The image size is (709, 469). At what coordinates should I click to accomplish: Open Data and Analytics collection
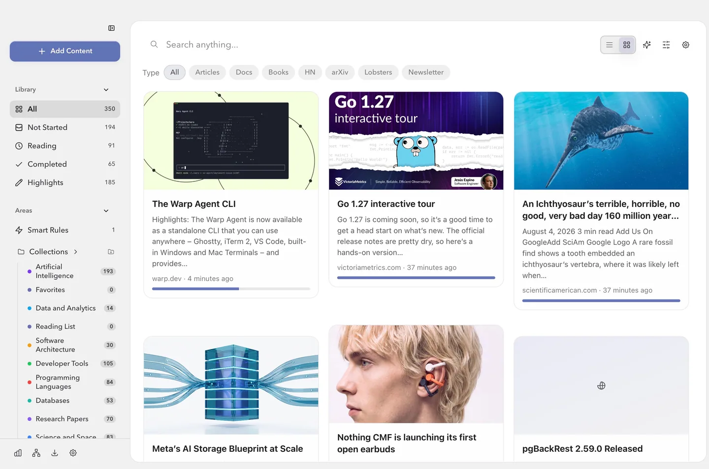coord(71,308)
